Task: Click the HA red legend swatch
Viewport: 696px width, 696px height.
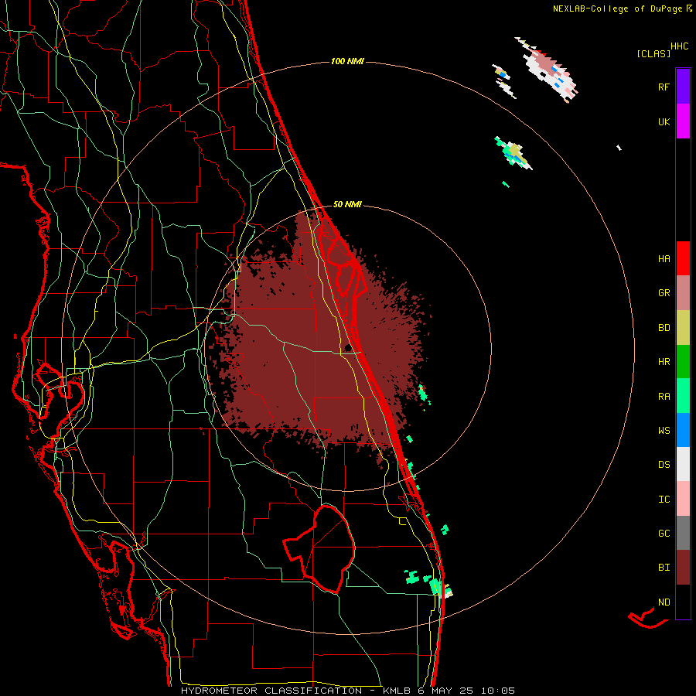Action: click(683, 258)
